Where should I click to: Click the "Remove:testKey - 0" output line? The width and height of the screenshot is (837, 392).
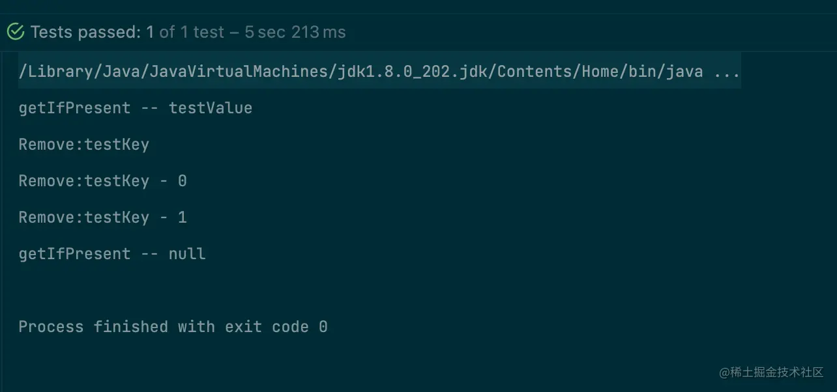[103, 181]
